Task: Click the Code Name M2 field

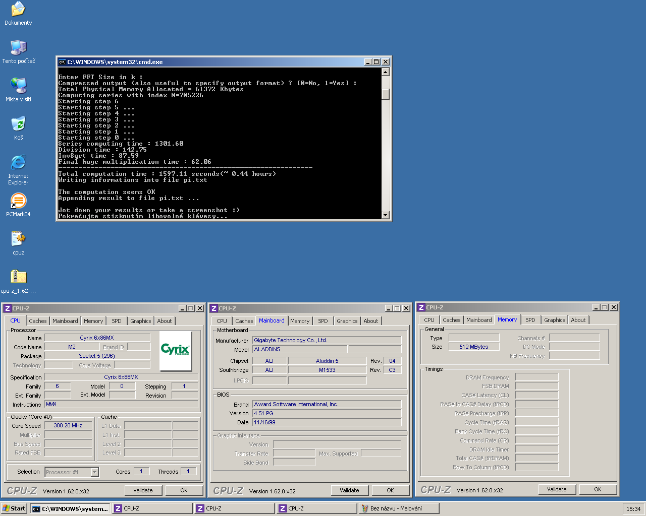Action: pyautogui.click(x=72, y=347)
